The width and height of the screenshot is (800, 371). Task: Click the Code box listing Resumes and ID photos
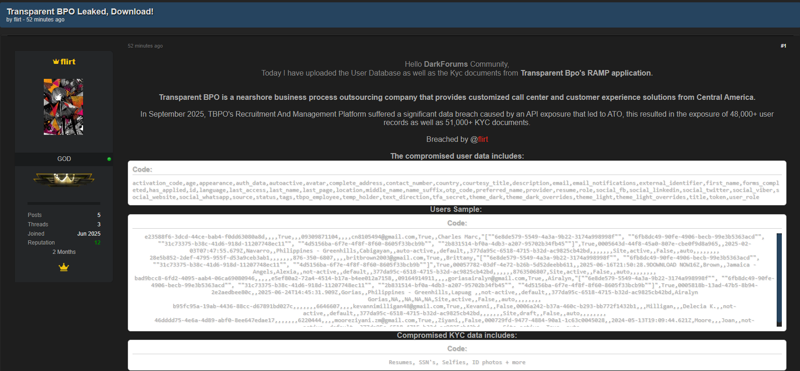point(457,362)
